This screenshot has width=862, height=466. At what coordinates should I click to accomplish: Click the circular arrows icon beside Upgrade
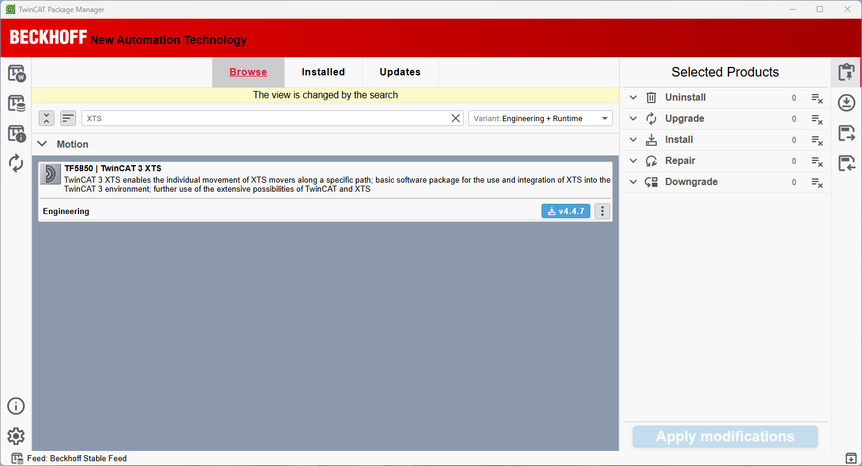click(651, 119)
